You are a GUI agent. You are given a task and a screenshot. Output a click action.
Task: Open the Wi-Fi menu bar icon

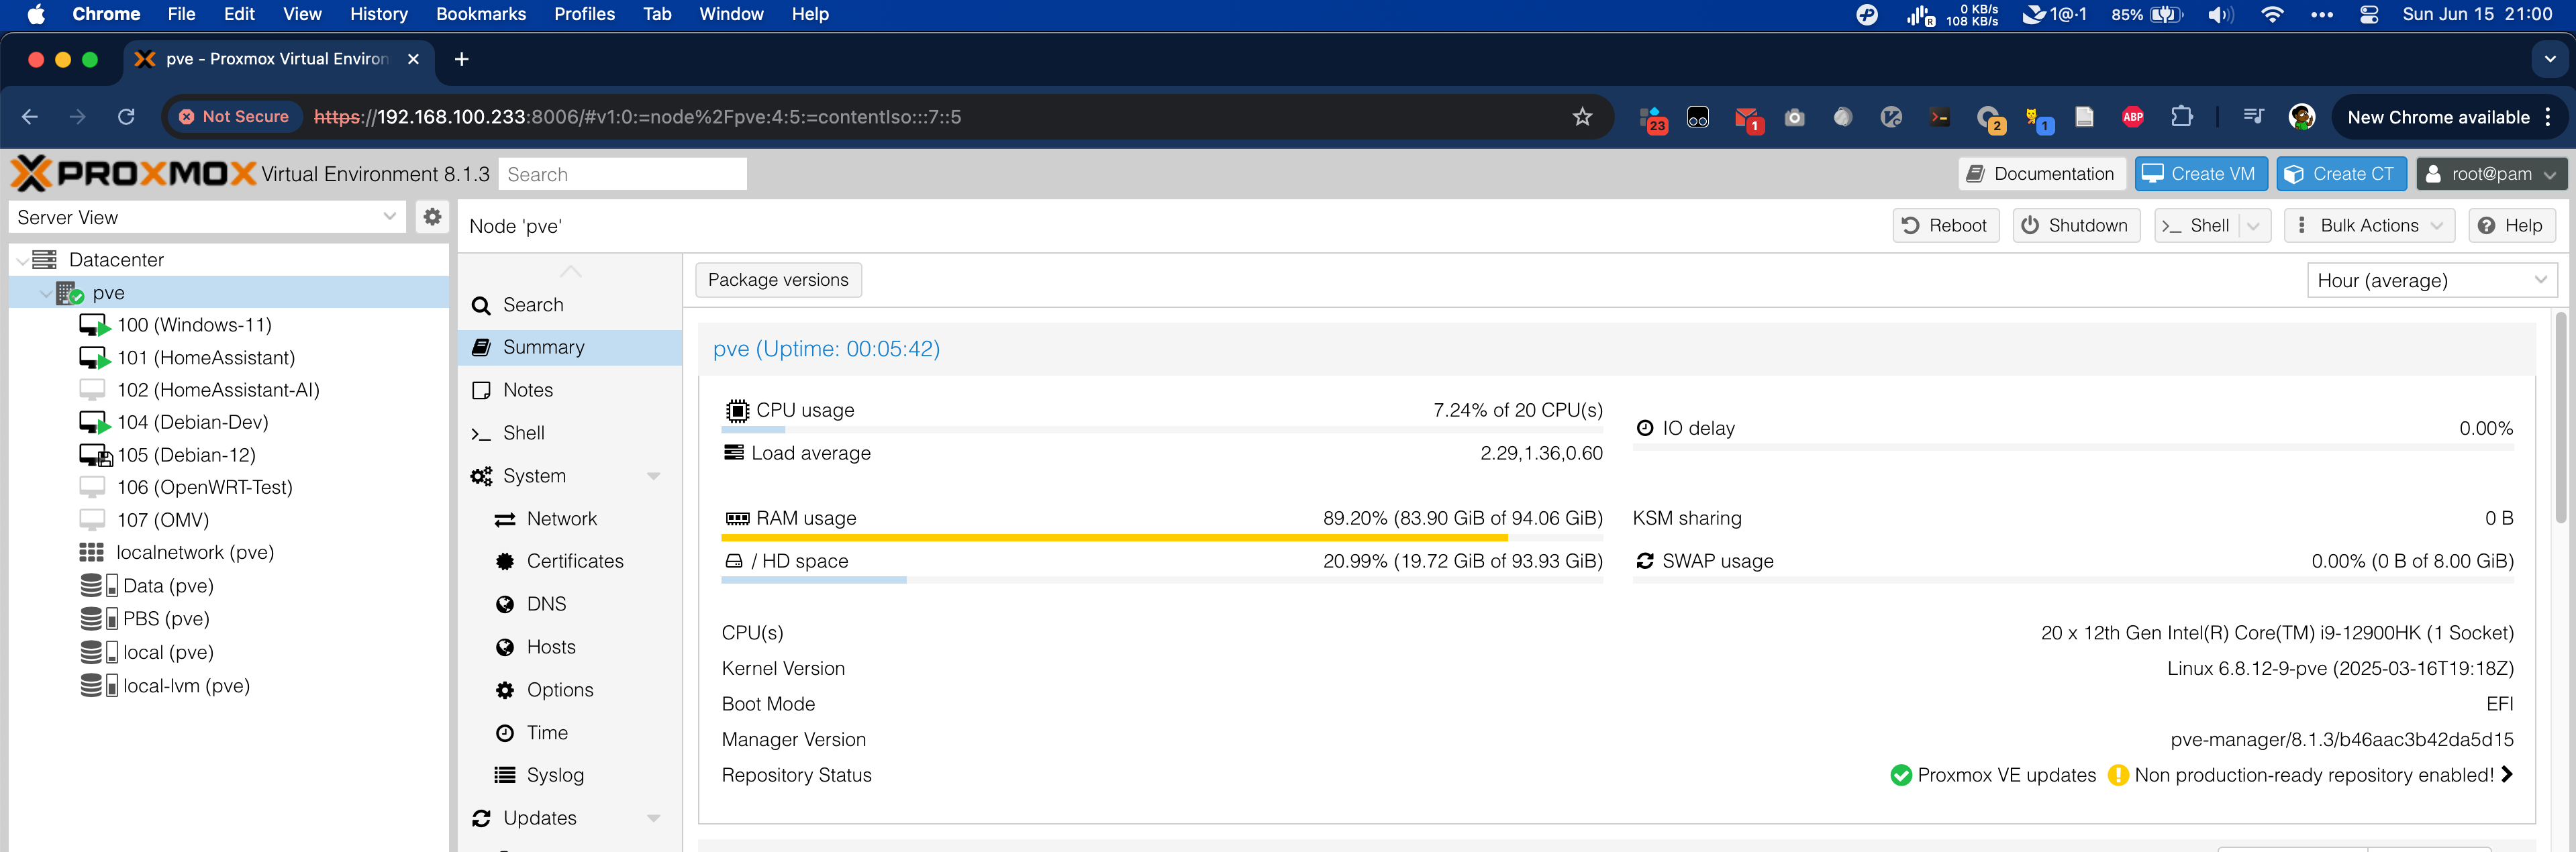(2272, 14)
